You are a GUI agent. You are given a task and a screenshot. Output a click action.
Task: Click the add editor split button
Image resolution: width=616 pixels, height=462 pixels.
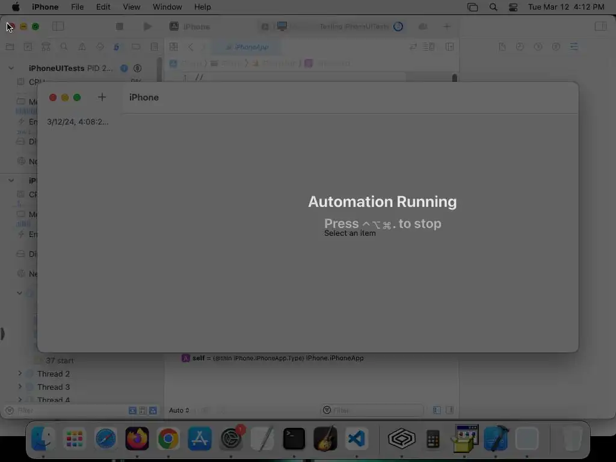point(450,47)
